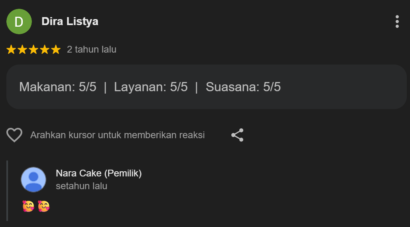Share Dira Listya's review via share icon
Viewport: 410px width, 227px height.
pos(237,135)
